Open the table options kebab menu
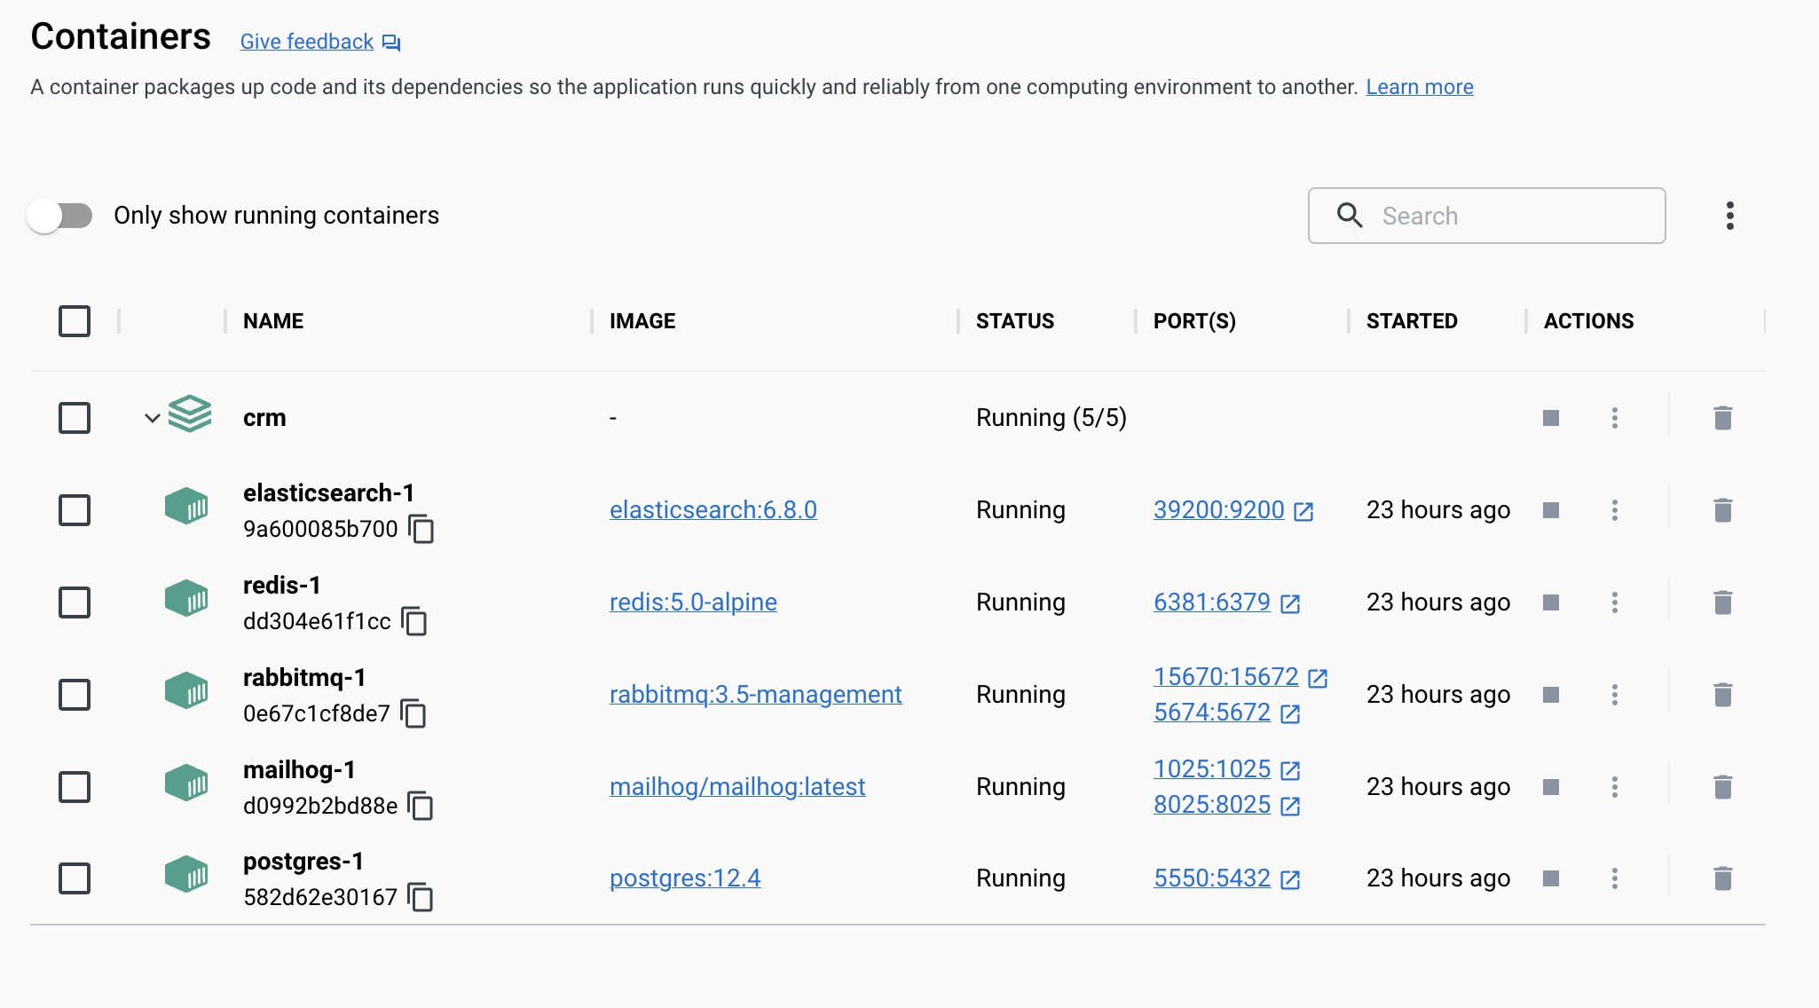The height and width of the screenshot is (1008, 1819). tap(1729, 216)
